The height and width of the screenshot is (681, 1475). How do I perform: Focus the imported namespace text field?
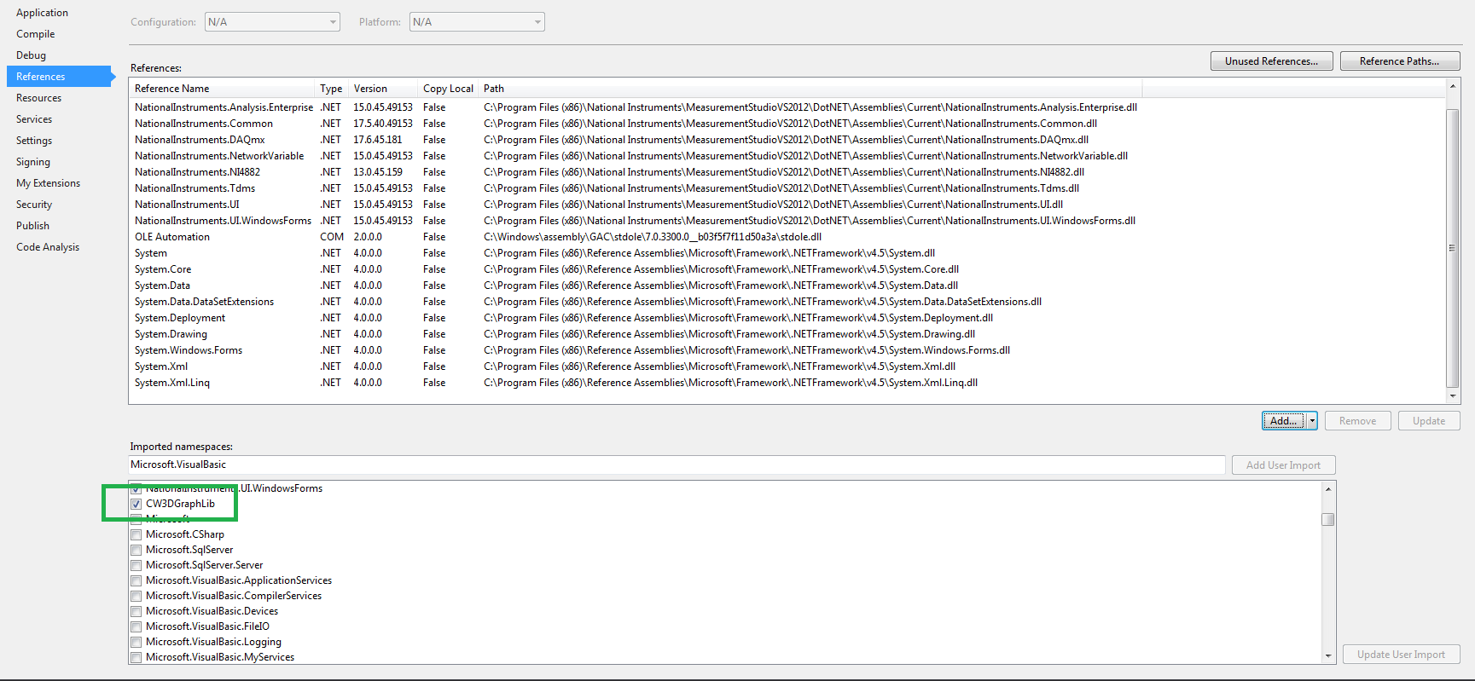[677, 465]
